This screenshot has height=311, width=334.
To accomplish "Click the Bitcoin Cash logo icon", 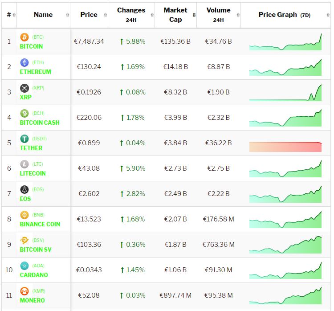I will pos(24,114).
